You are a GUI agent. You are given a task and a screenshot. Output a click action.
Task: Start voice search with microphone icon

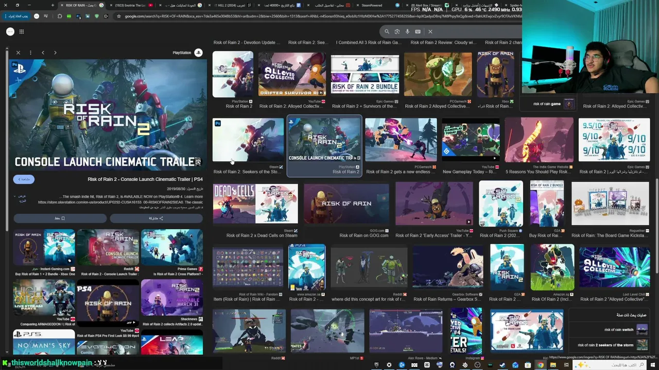point(407,31)
